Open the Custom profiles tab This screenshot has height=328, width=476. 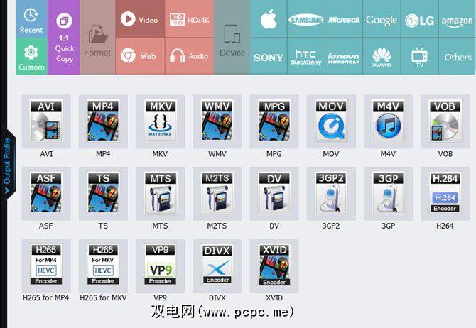pos(31,56)
